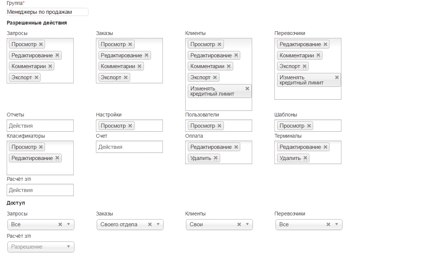Remove Экспорт tag under Заказы actions
The width and height of the screenshot is (434, 256).
126,77
